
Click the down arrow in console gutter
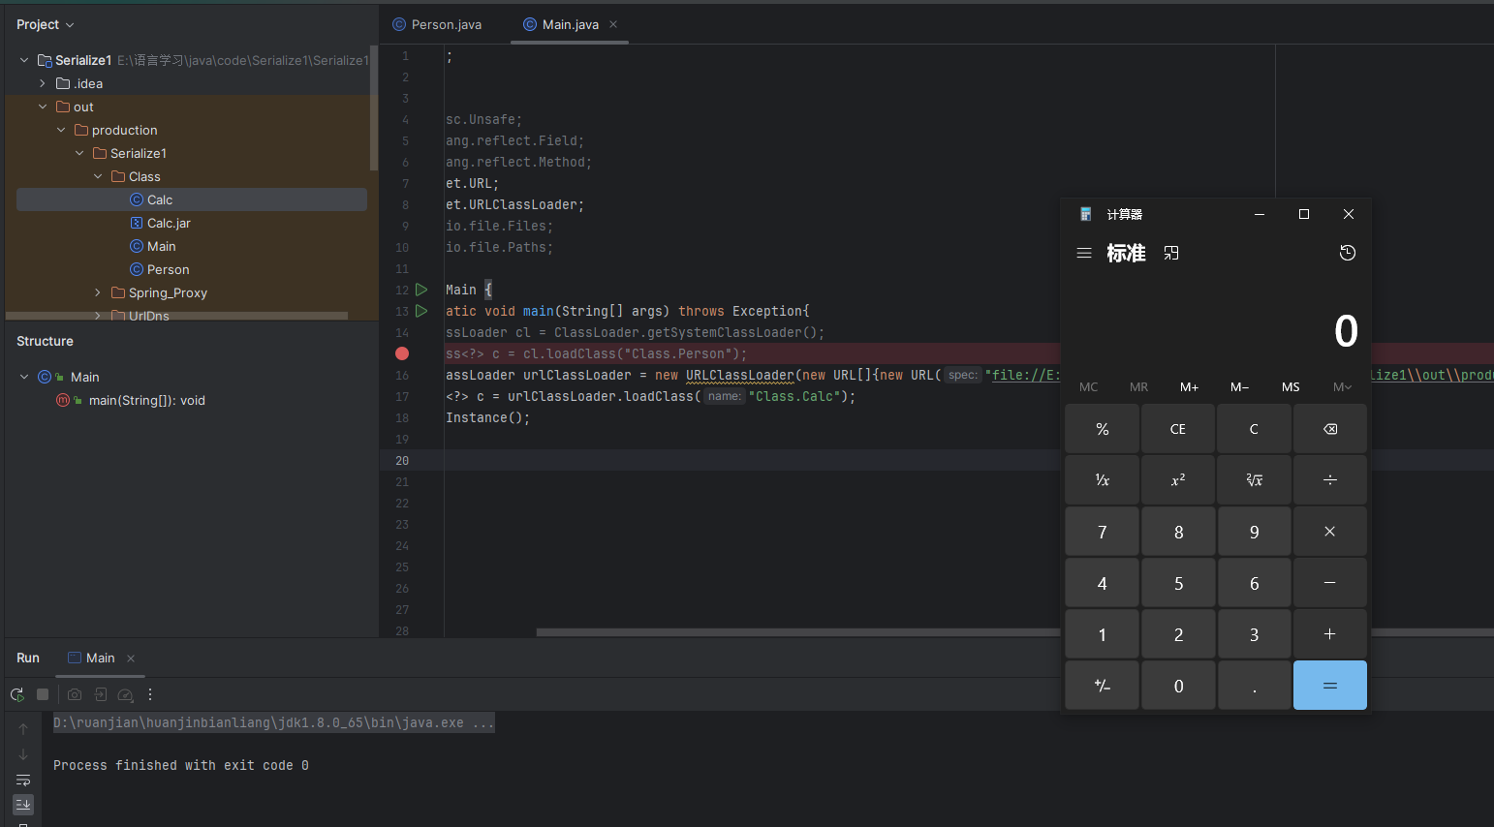(23, 754)
